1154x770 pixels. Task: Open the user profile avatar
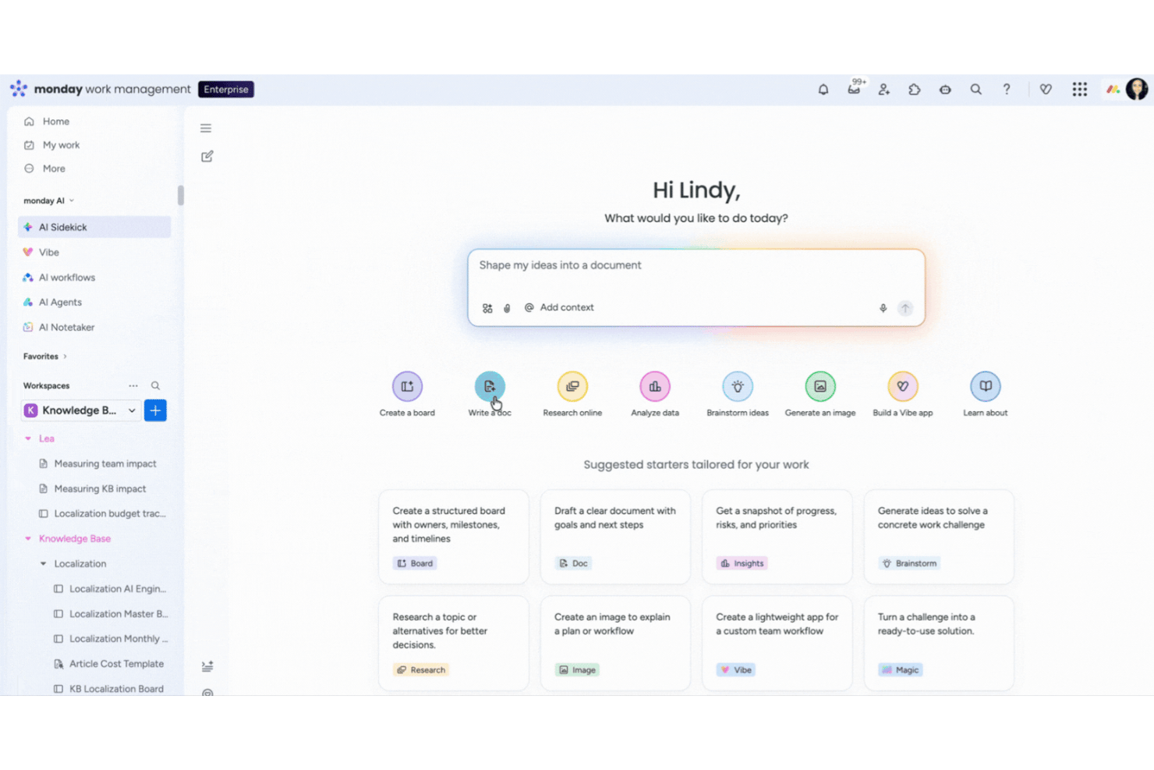click(1137, 89)
